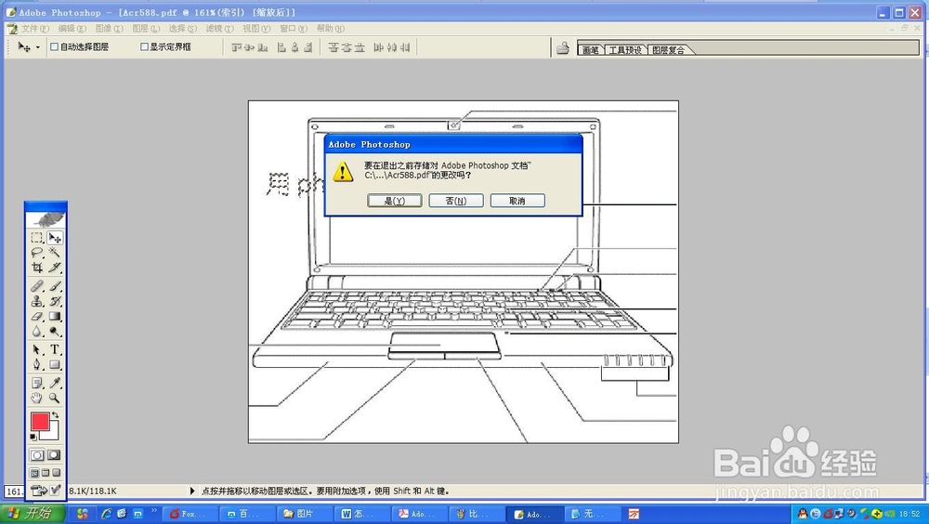Viewport: 929px width, 524px height.
Task: Open the 编辑(E) menu
Action: pyautogui.click(x=72, y=29)
